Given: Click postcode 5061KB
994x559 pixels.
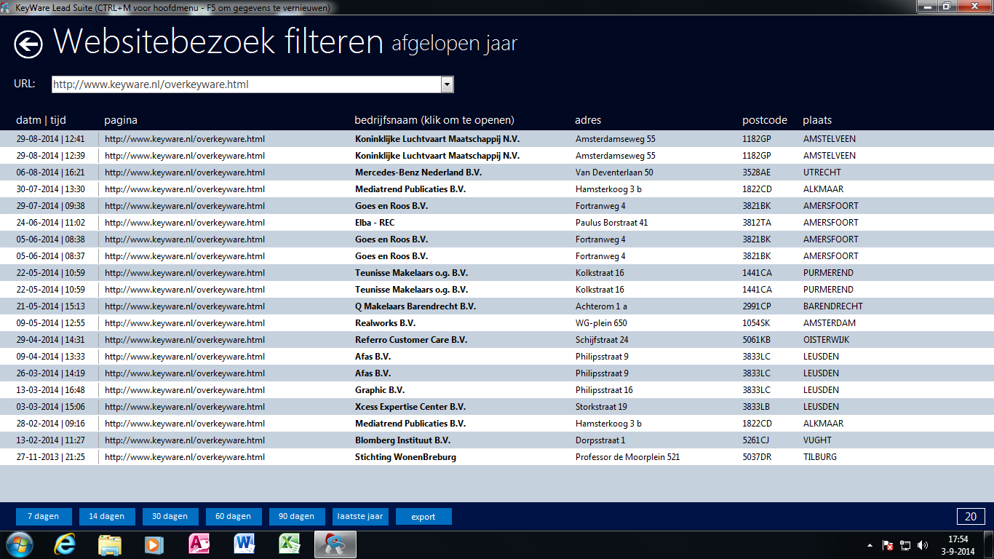Looking at the screenshot, I should click(x=757, y=340).
